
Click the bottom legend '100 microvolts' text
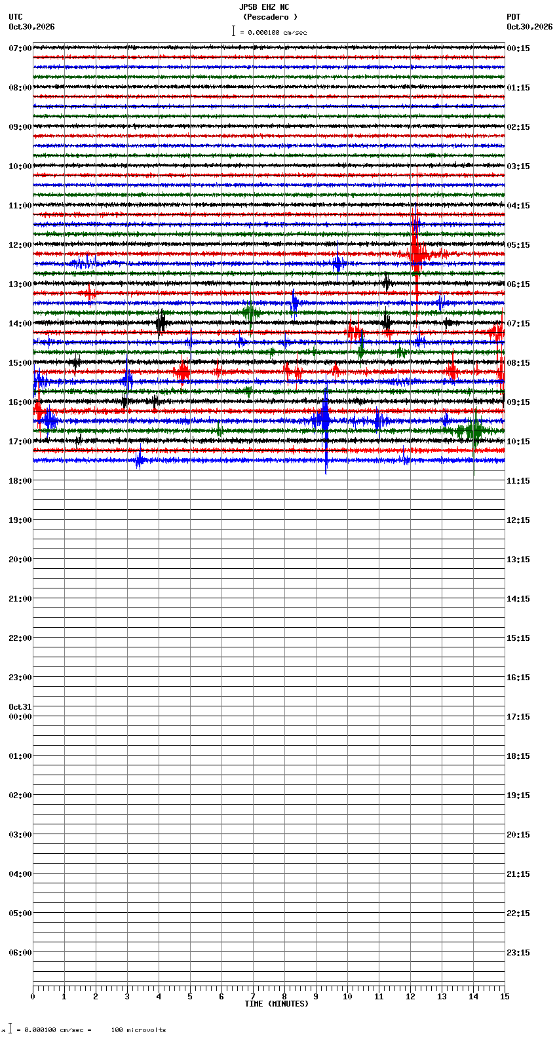pos(138,1030)
